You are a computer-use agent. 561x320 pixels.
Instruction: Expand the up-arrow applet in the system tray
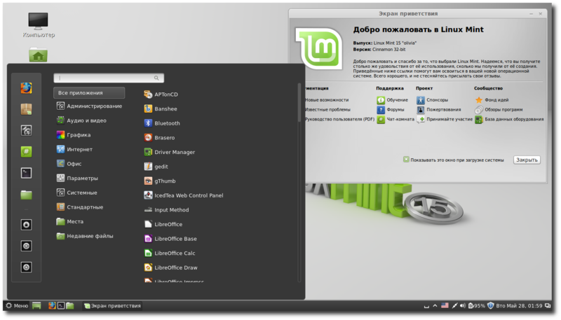(x=435, y=306)
